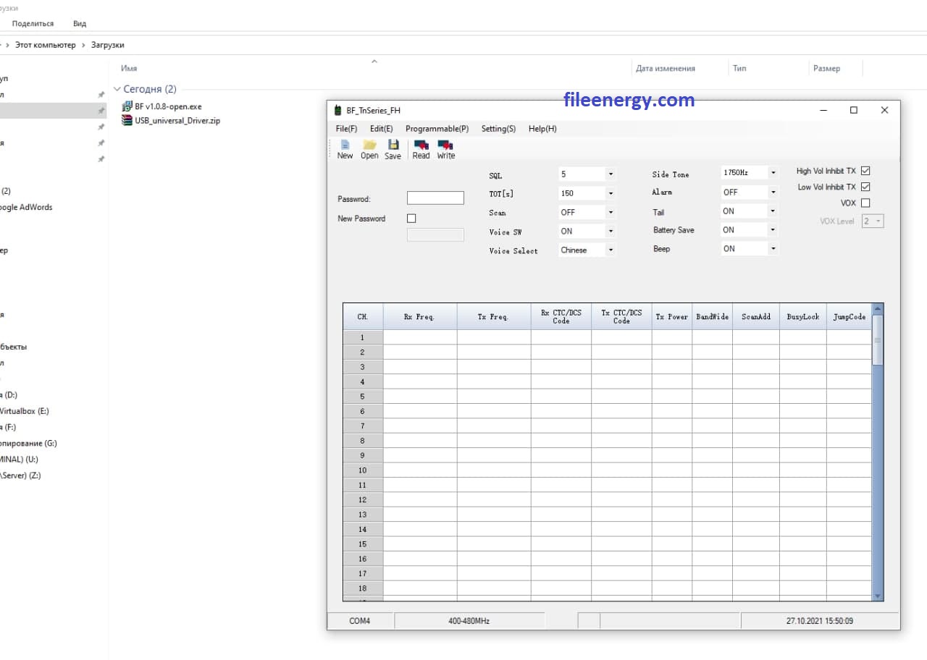Click the BusyLock column header

[x=803, y=317]
